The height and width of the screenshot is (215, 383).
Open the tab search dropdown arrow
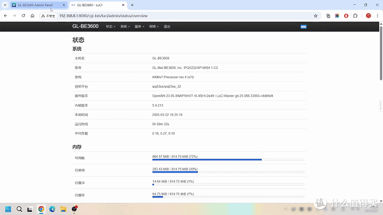coord(5,5)
